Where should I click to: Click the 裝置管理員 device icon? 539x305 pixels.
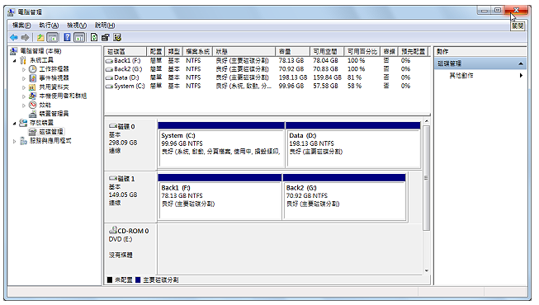click(x=33, y=114)
